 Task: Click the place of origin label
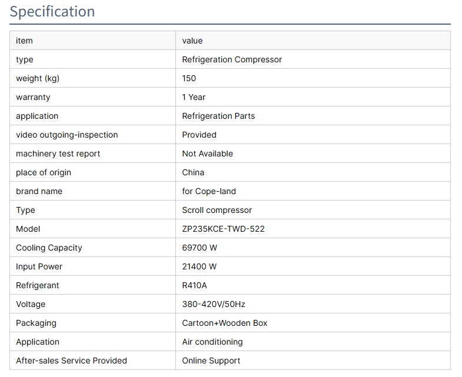[x=44, y=172]
